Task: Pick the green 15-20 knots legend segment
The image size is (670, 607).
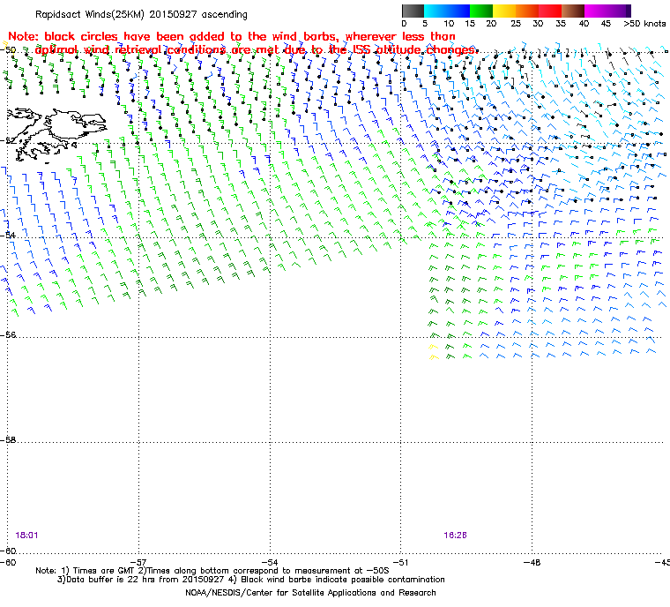Action: pyautogui.click(x=481, y=11)
